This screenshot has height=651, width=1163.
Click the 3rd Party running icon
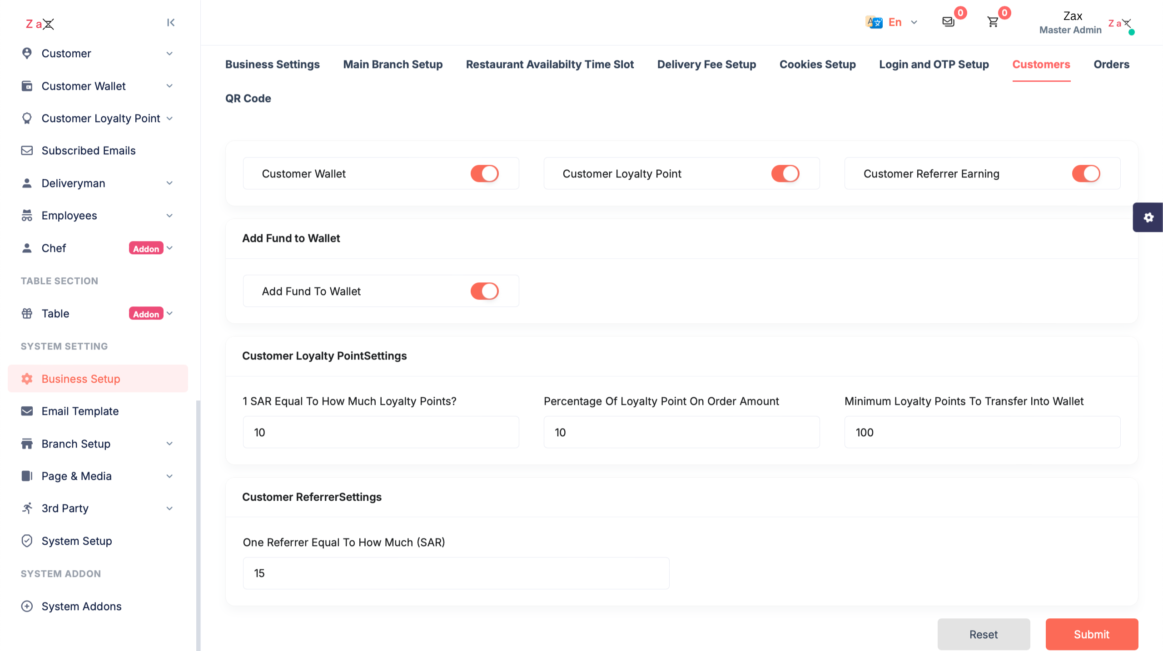(x=27, y=508)
